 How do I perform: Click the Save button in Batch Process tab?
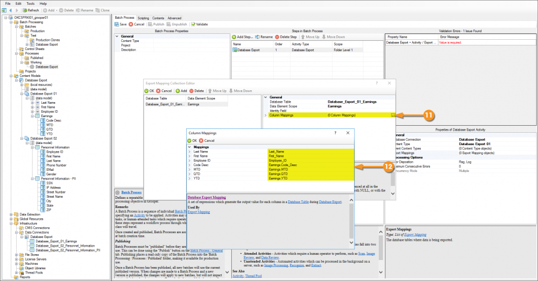point(121,24)
